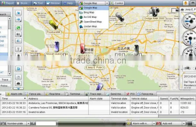Select the silver unidad 7 car on map
Image resolution: width=196 pixels, height=127 pixels.
[120, 17]
